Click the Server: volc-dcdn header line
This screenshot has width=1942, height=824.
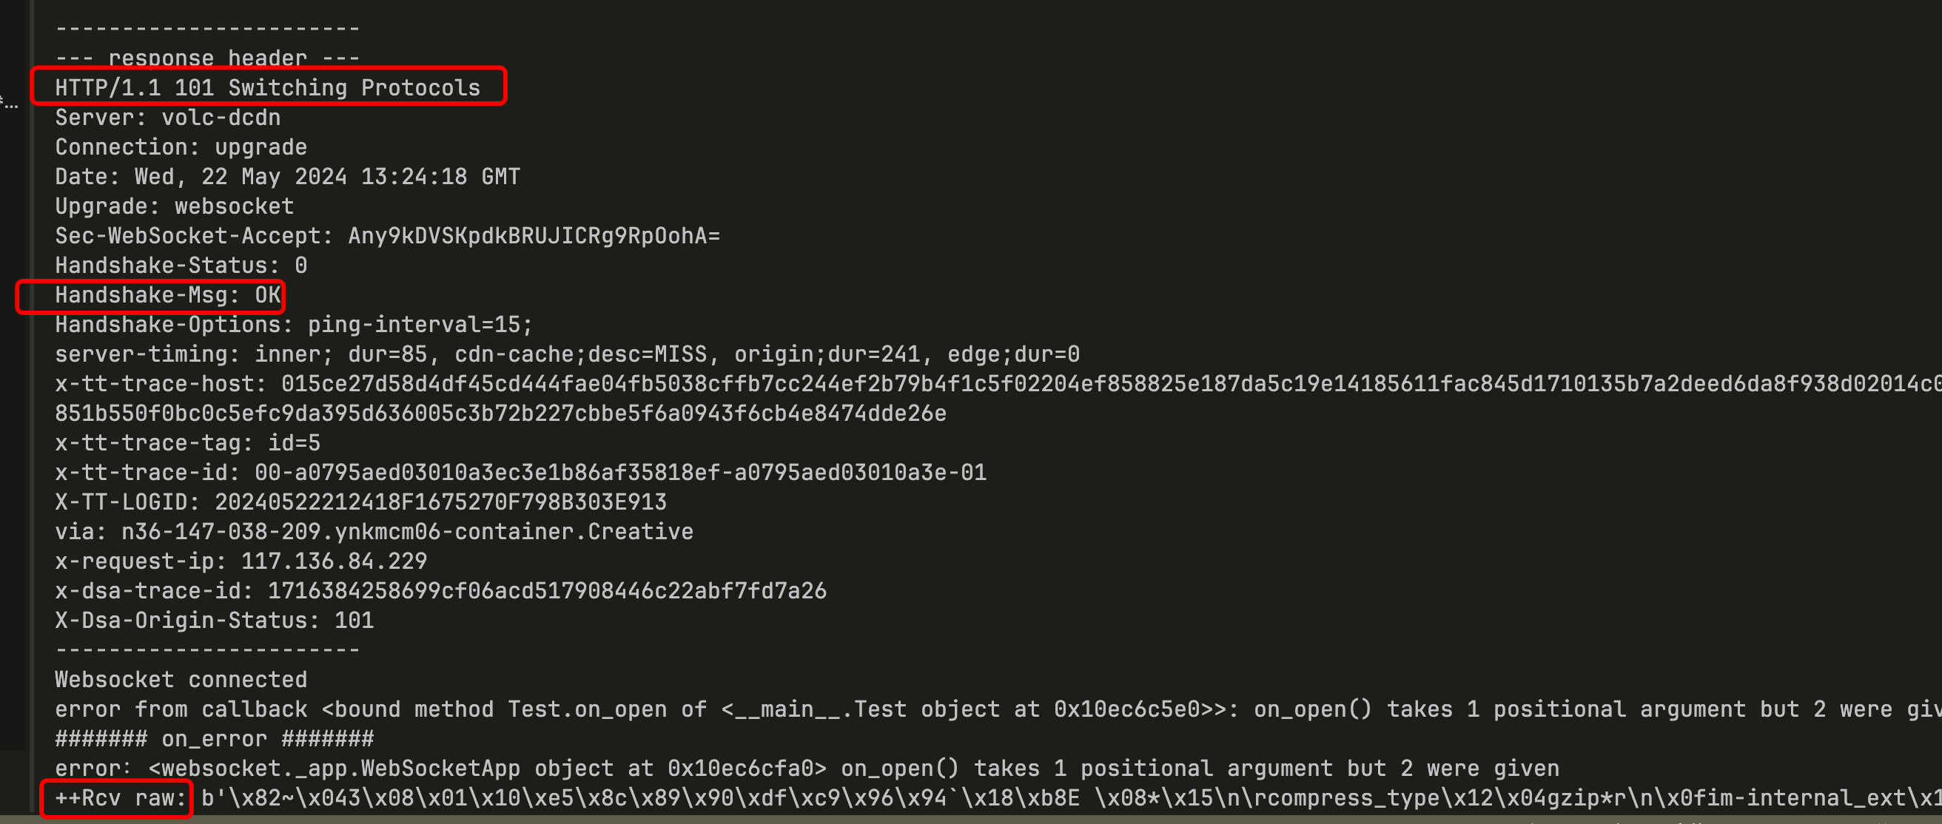pyautogui.click(x=167, y=118)
